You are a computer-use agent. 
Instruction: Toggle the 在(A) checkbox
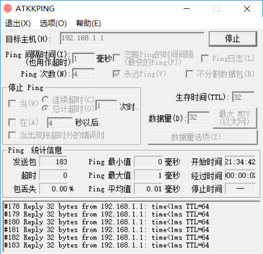(12, 122)
